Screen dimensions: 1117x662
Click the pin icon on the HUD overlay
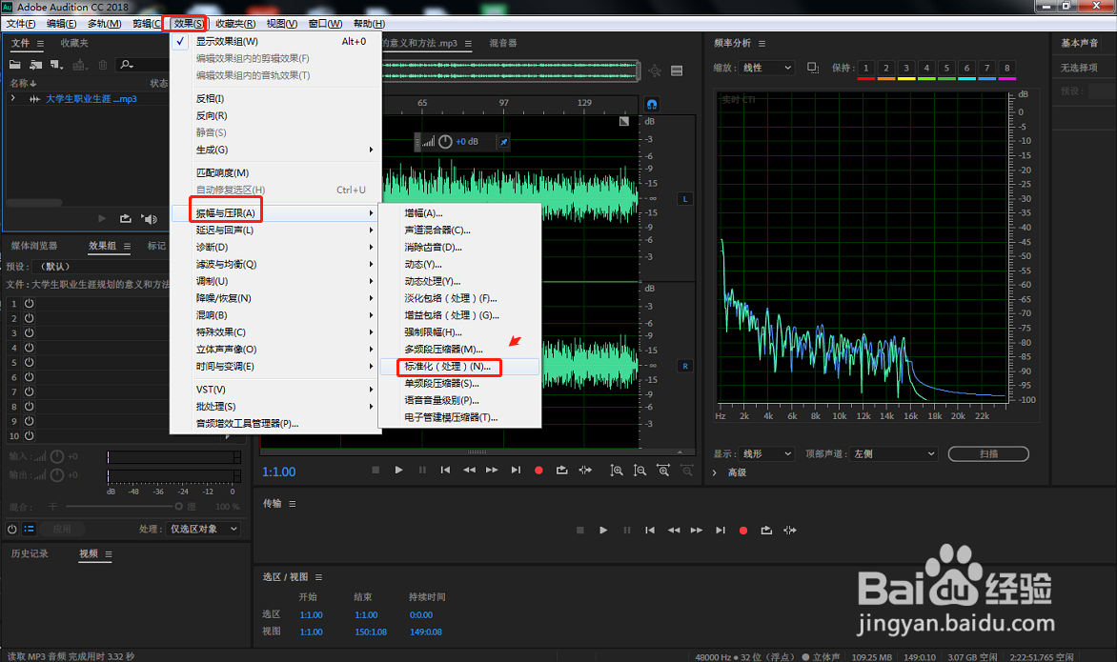(x=503, y=142)
